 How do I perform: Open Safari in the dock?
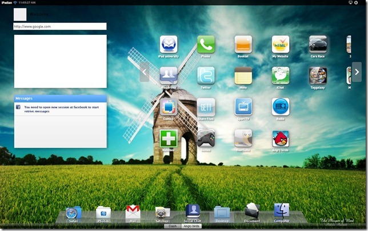73,213
